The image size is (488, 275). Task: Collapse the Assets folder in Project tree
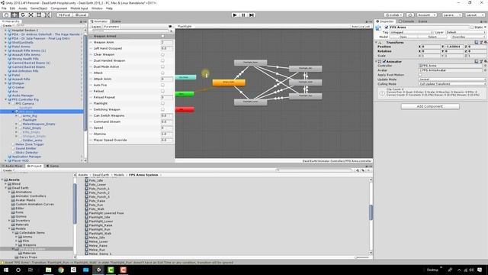[x=2, y=180]
